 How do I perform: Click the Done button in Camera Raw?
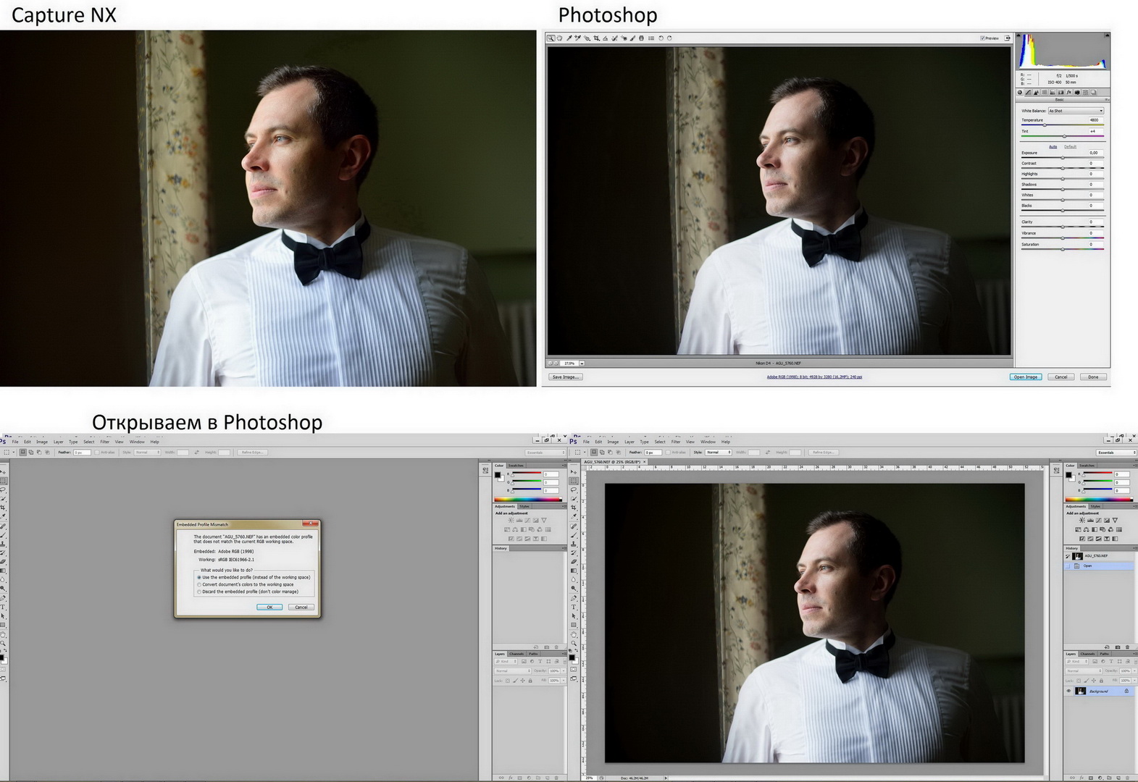[x=1093, y=377]
